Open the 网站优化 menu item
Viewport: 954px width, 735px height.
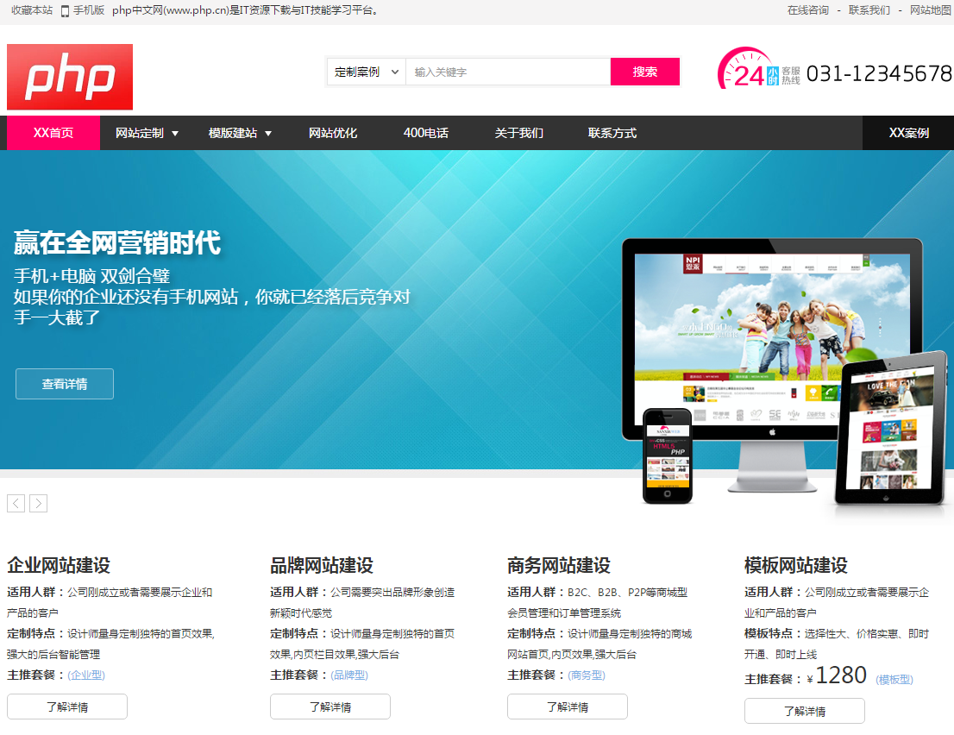[x=333, y=133]
